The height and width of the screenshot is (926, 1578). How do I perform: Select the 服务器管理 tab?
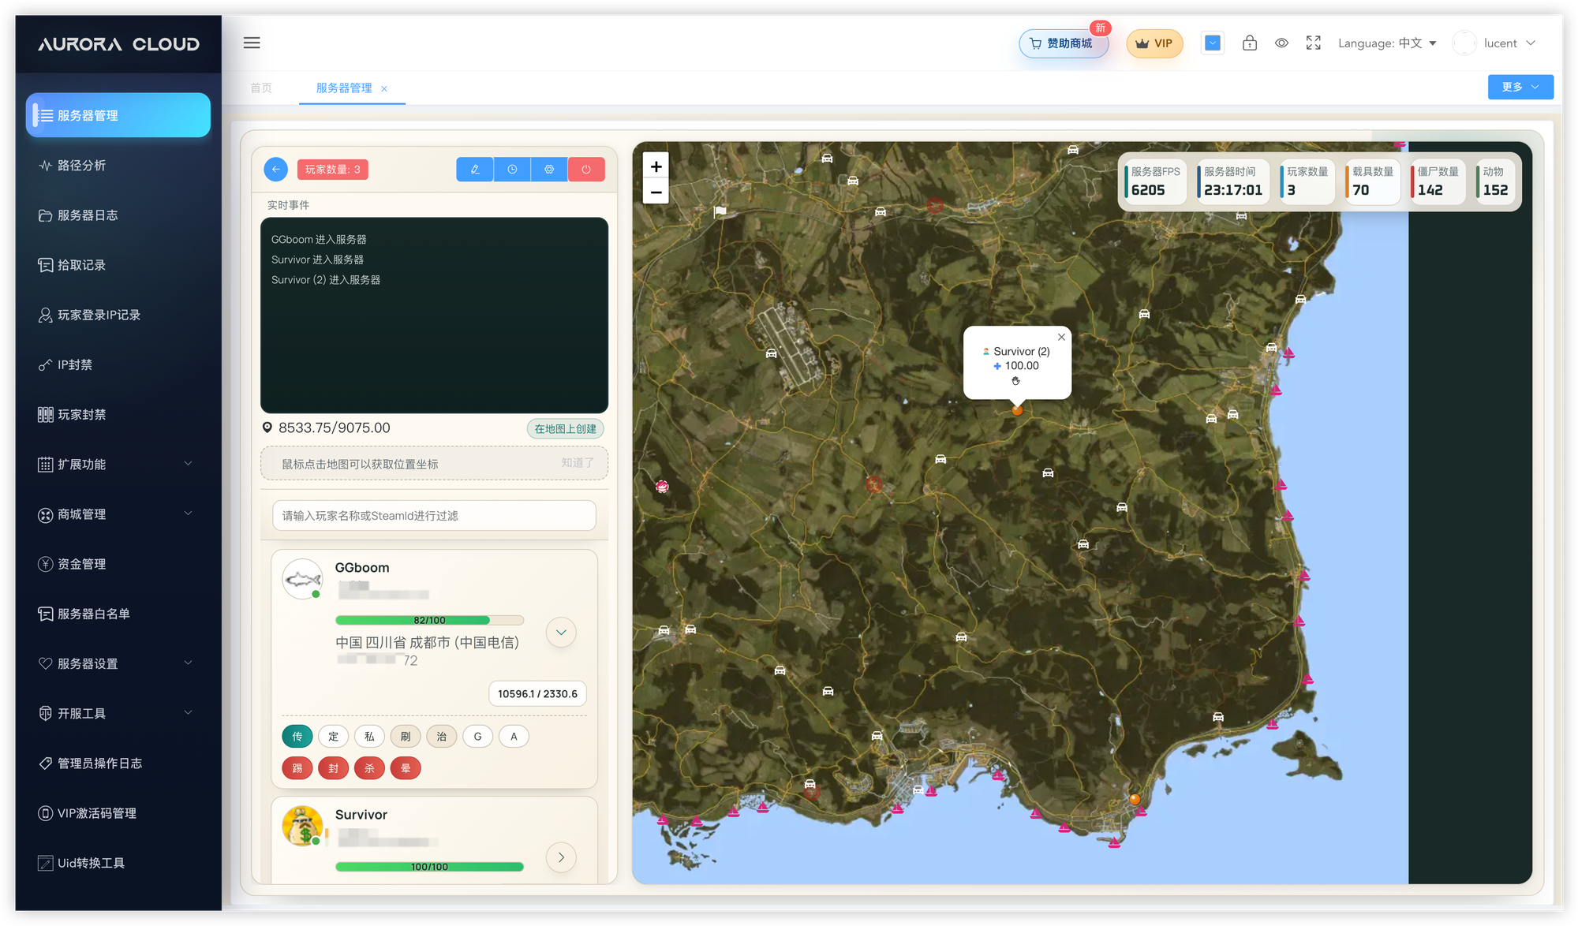point(344,88)
